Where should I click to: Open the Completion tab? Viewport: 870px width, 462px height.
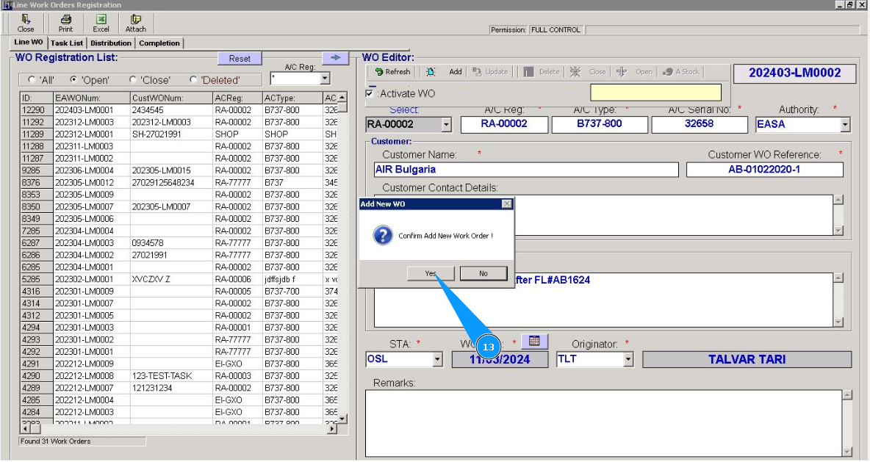[x=159, y=43]
